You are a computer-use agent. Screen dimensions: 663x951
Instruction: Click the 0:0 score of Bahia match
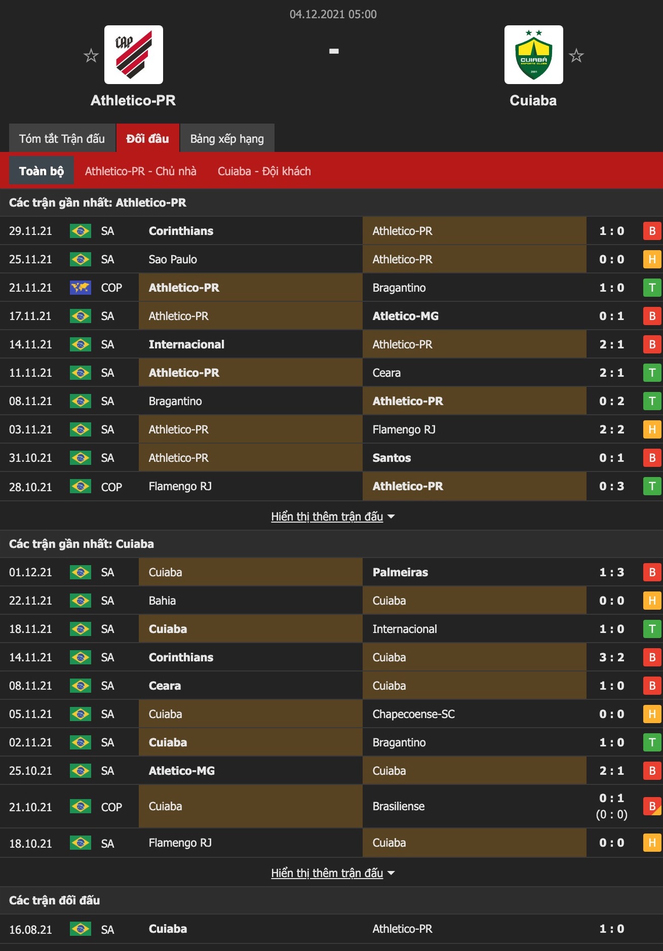612,601
